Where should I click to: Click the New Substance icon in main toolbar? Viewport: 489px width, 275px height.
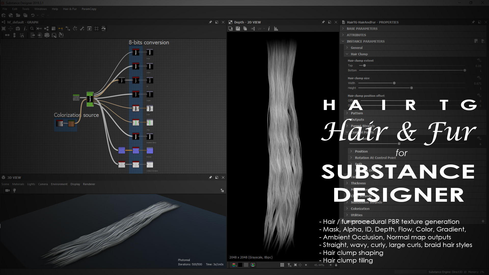click(4, 15)
